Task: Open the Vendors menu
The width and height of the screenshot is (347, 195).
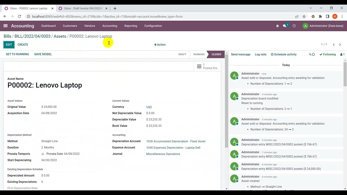Action: coord(90,26)
